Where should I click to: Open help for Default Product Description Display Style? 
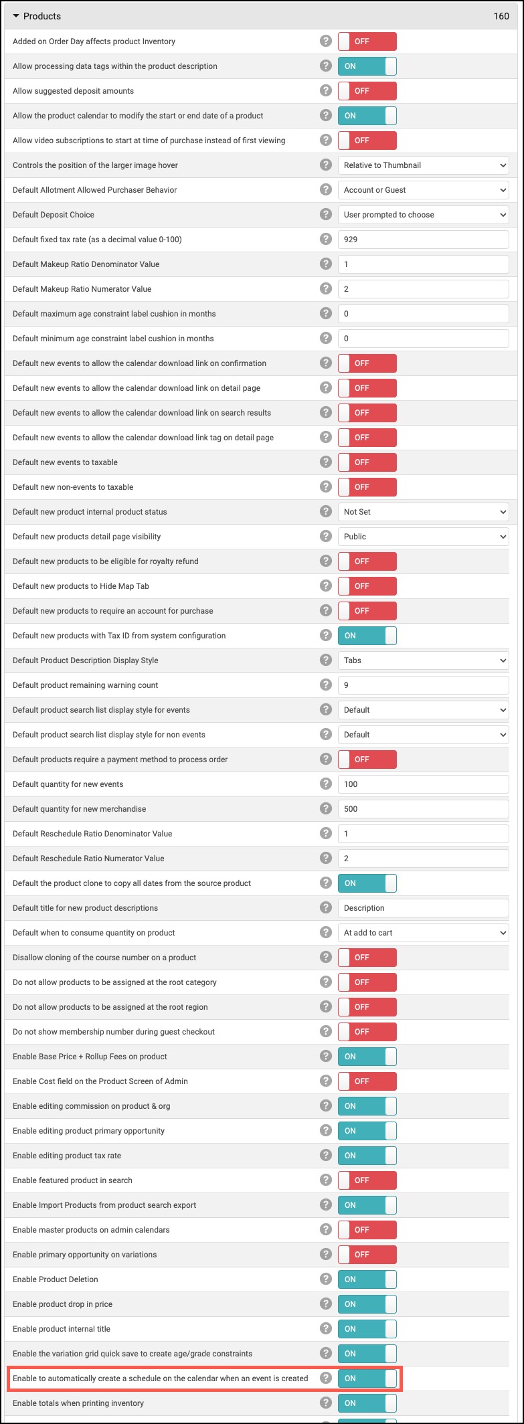(326, 660)
